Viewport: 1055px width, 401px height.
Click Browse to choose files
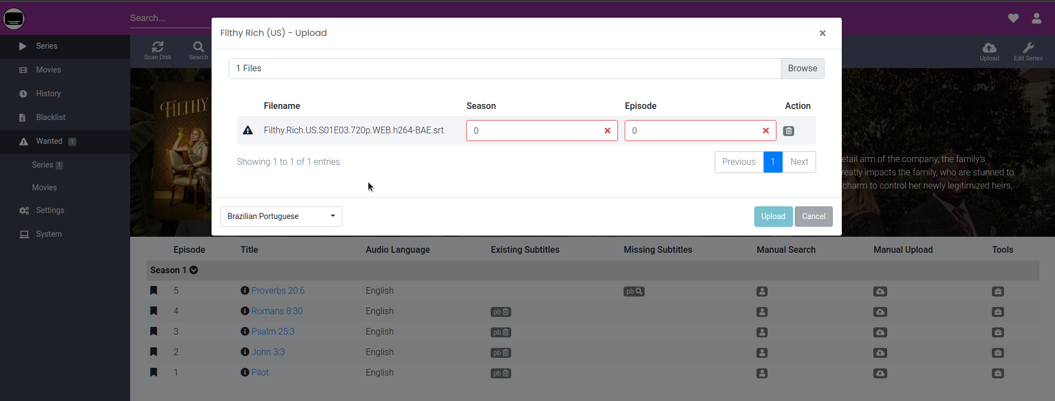[802, 69]
